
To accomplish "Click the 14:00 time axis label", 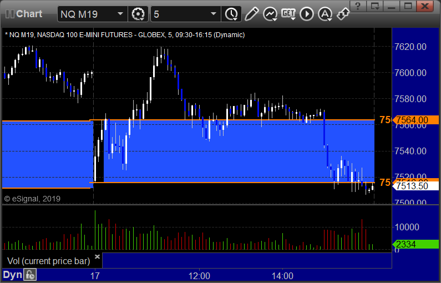I will [x=282, y=276].
